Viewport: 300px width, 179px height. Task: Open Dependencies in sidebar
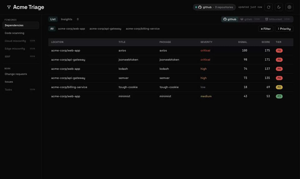(x=21, y=25)
